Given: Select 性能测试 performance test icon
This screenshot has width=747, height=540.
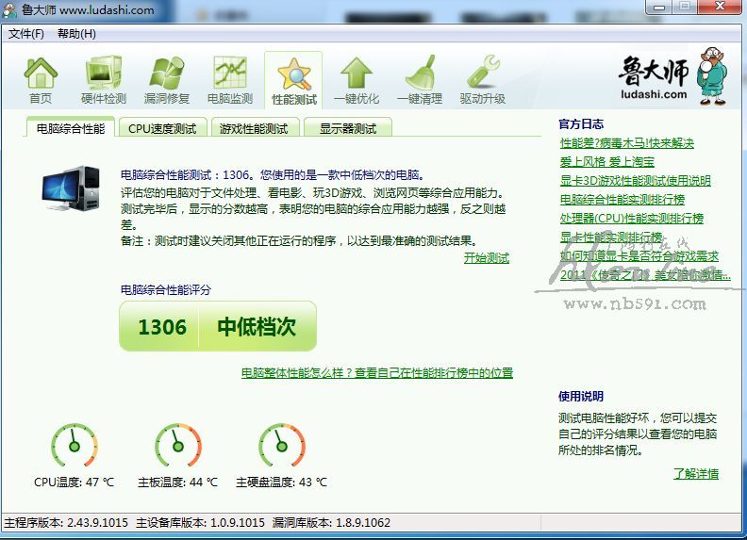Looking at the screenshot, I should [294, 81].
